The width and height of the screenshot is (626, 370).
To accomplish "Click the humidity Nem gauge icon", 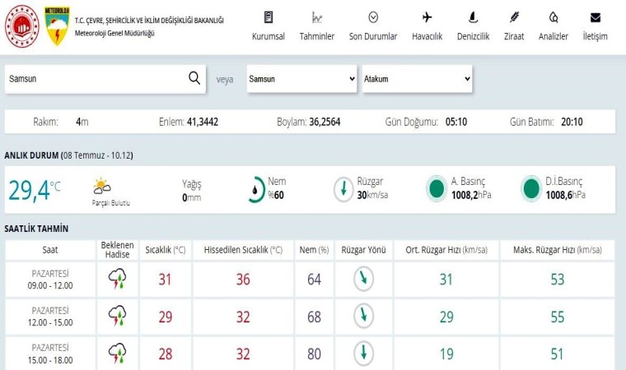I will click(x=256, y=189).
